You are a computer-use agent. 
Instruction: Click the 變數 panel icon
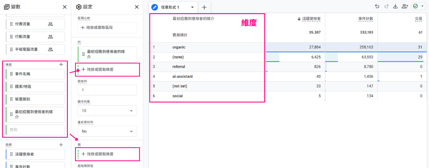[x=7, y=7]
